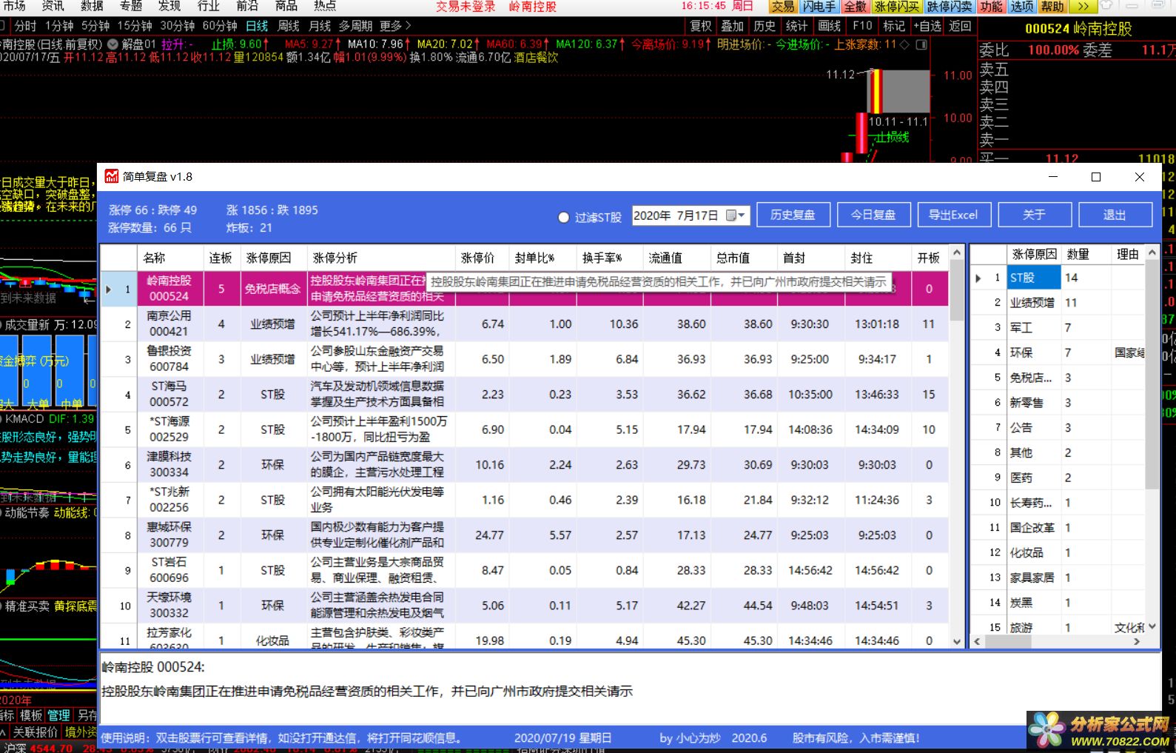Click the reason panel vertical scrollbar thumb
The width and height of the screenshot is (1176, 753).
1152,374
